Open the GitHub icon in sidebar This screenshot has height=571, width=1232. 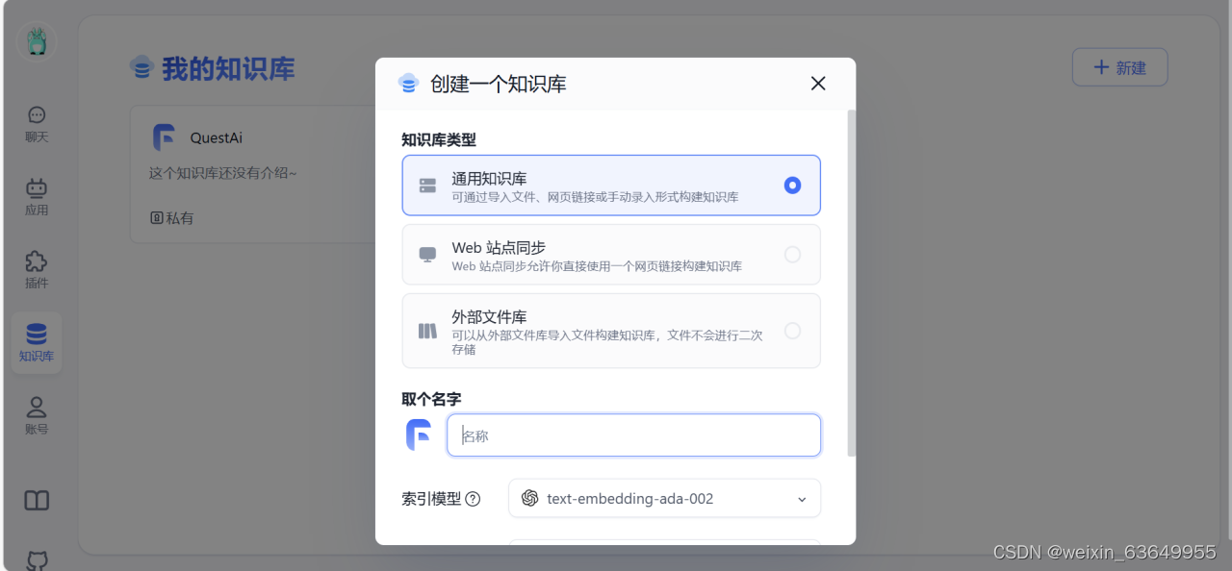tap(37, 561)
